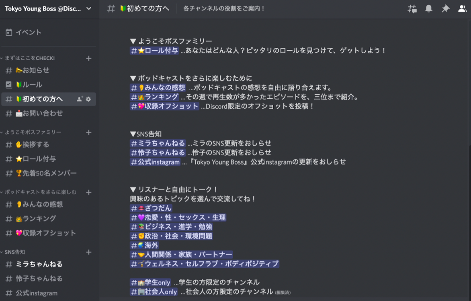Follow #海外 channel link
471x301 pixels.
145,246
